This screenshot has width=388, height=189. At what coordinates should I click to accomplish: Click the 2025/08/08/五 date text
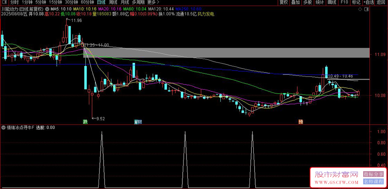point(14,14)
